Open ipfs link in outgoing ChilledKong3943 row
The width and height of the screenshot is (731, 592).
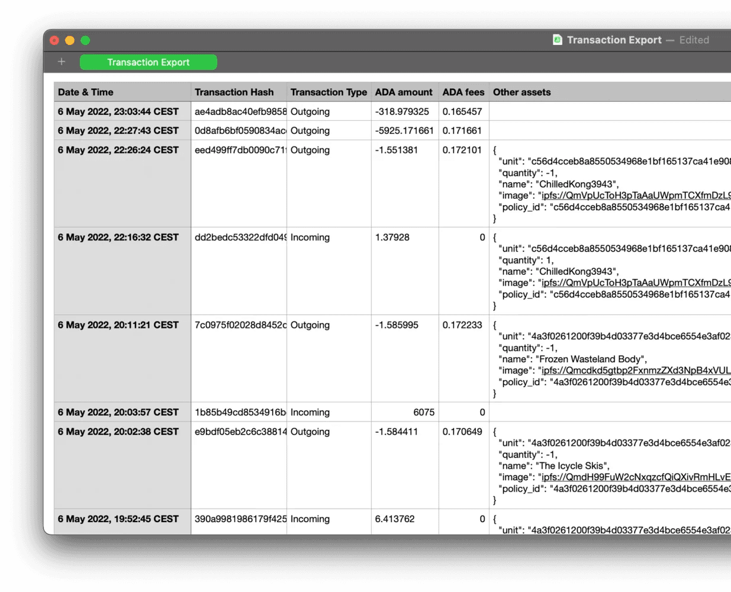click(636, 196)
